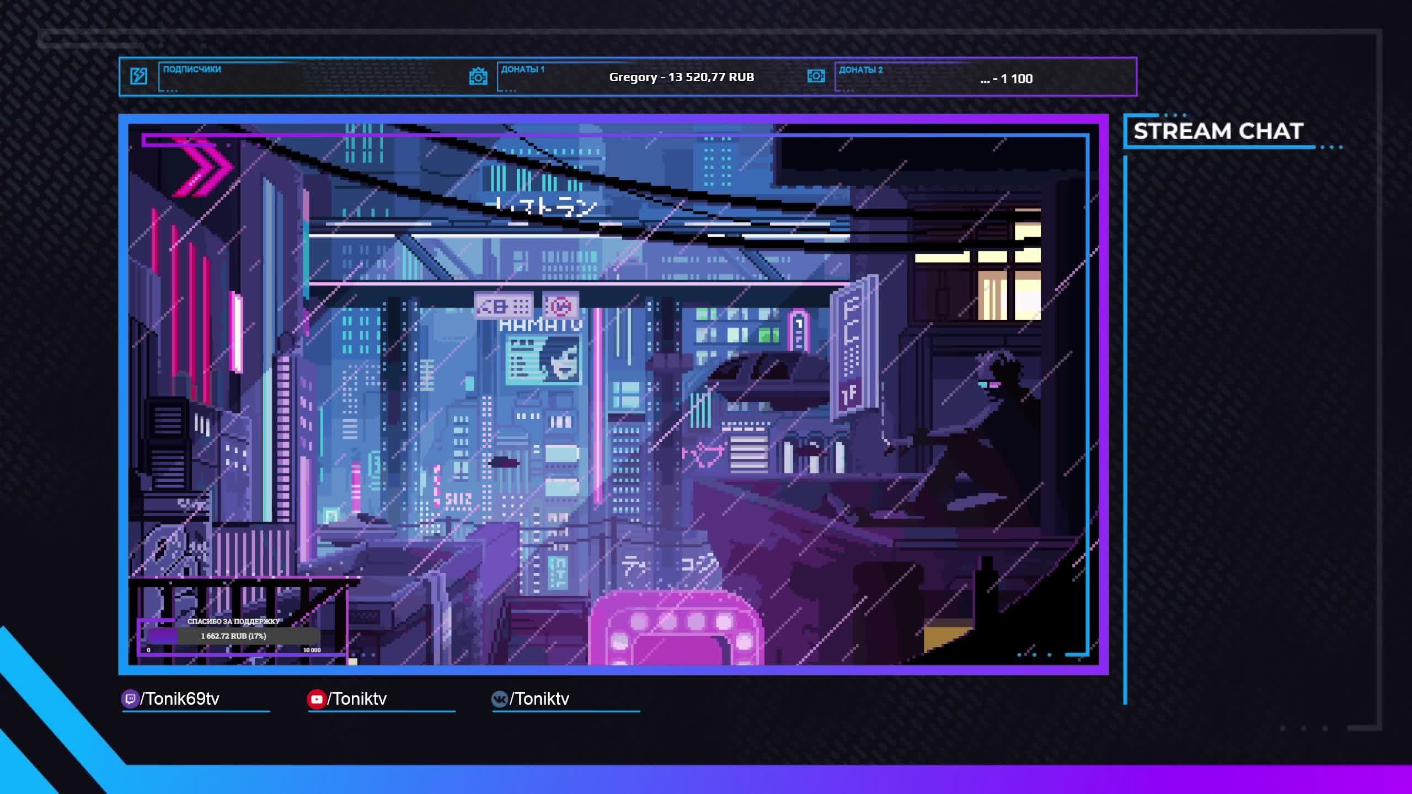Click the Донаты 2 money icon
The image size is (1412, 794).
[816, 76]
